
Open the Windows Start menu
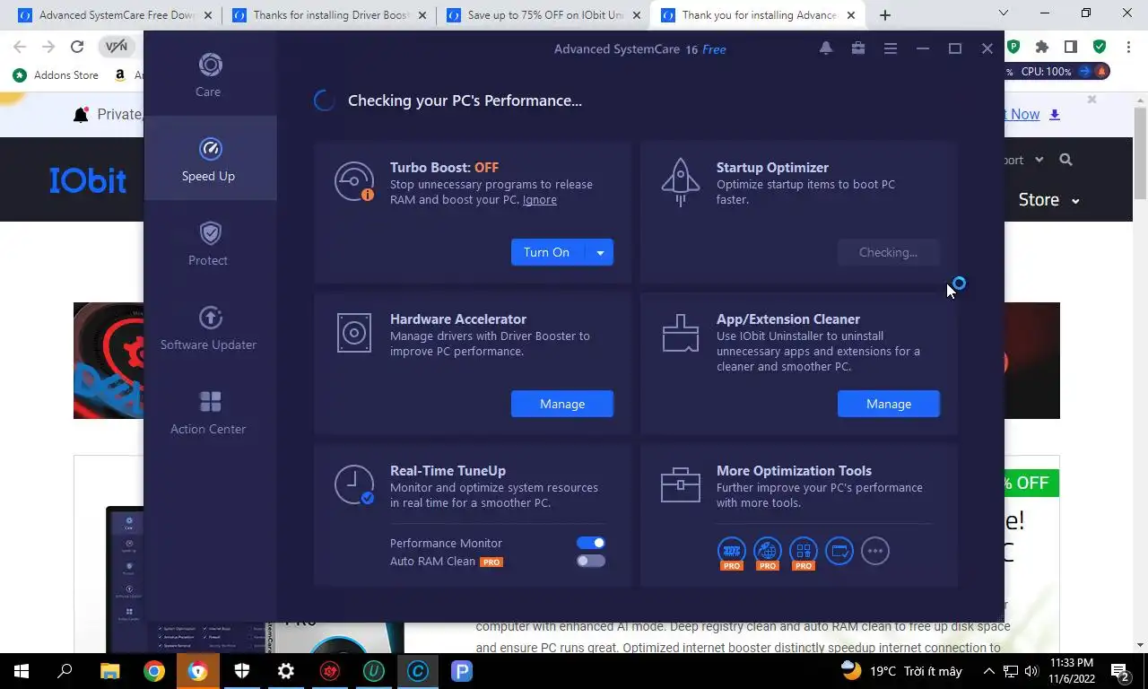click(x=22, y=671)
